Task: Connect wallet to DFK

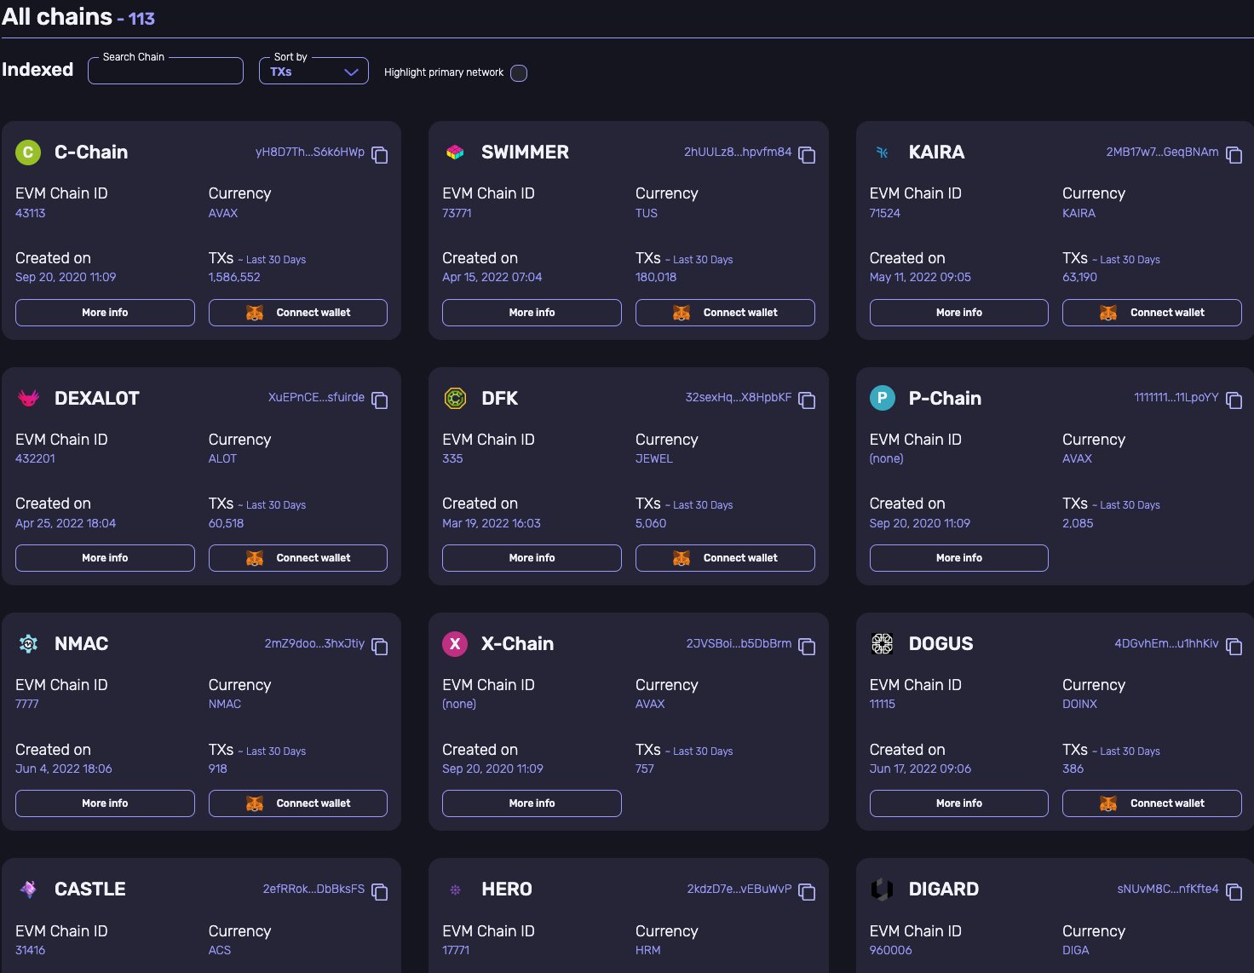Action: pyautogui.click(x=725, y=558)
